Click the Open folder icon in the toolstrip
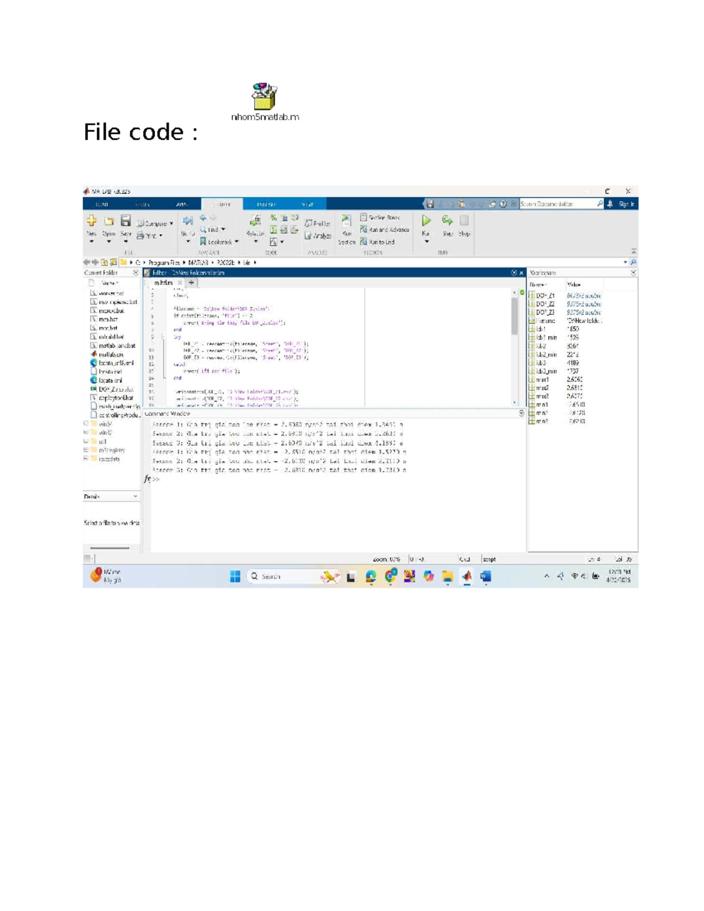 (x=109, y=221)
